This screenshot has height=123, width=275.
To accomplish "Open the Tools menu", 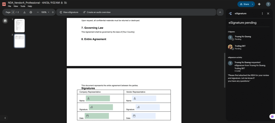I will click(x=23, y=6).
